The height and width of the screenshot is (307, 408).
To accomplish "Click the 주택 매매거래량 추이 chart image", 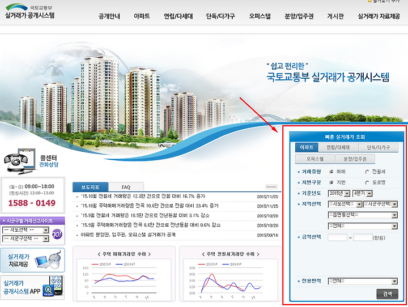I will (124, 280).
